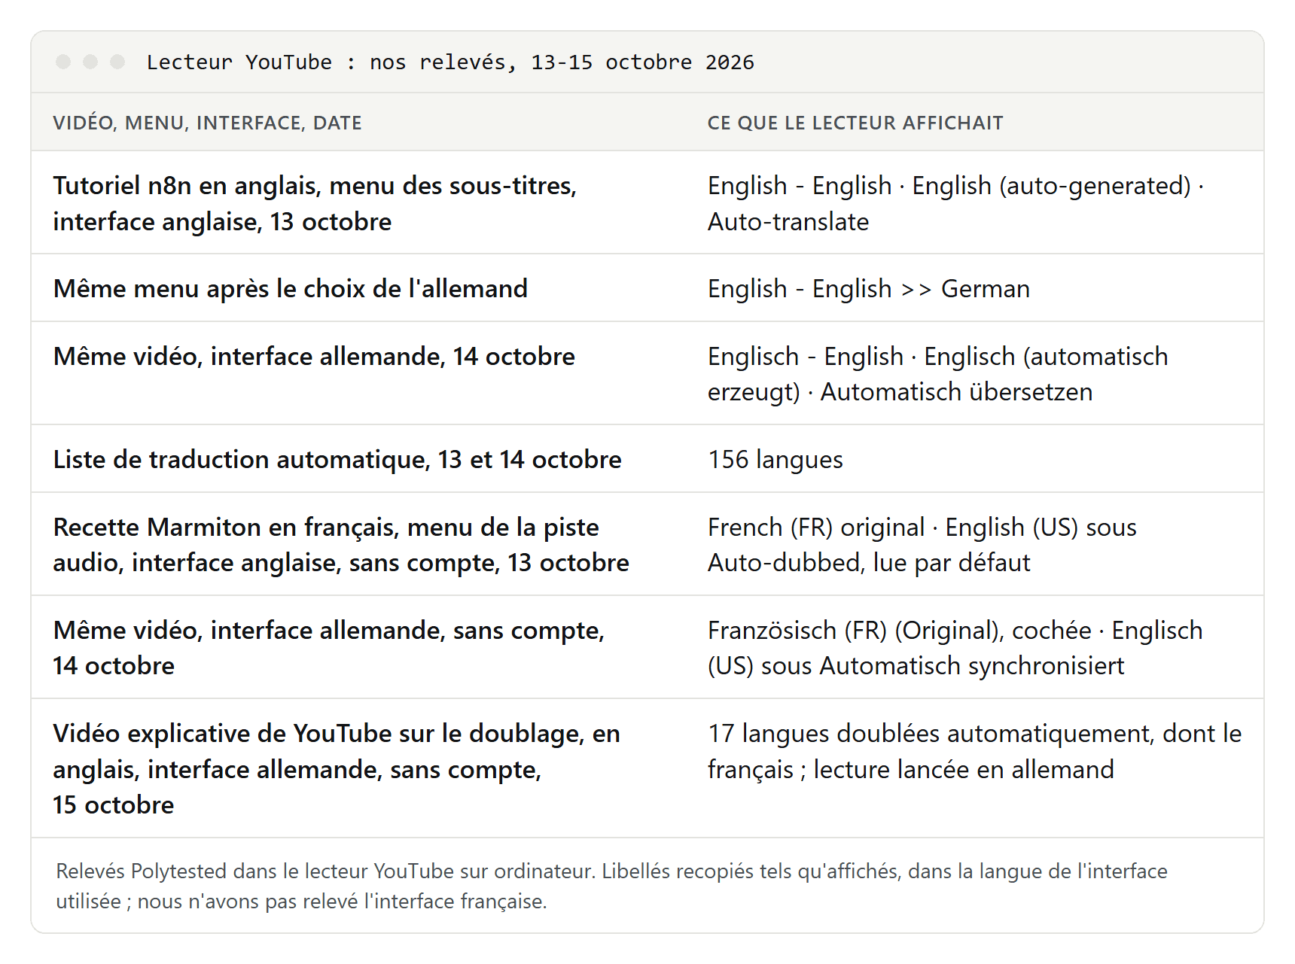This screenshot has height=964, width=1295.
Task: Select the "VIDÉO, MENU, INTERFACE, DATE" column header
Action: pyautogui.click(x=207, y=123)
